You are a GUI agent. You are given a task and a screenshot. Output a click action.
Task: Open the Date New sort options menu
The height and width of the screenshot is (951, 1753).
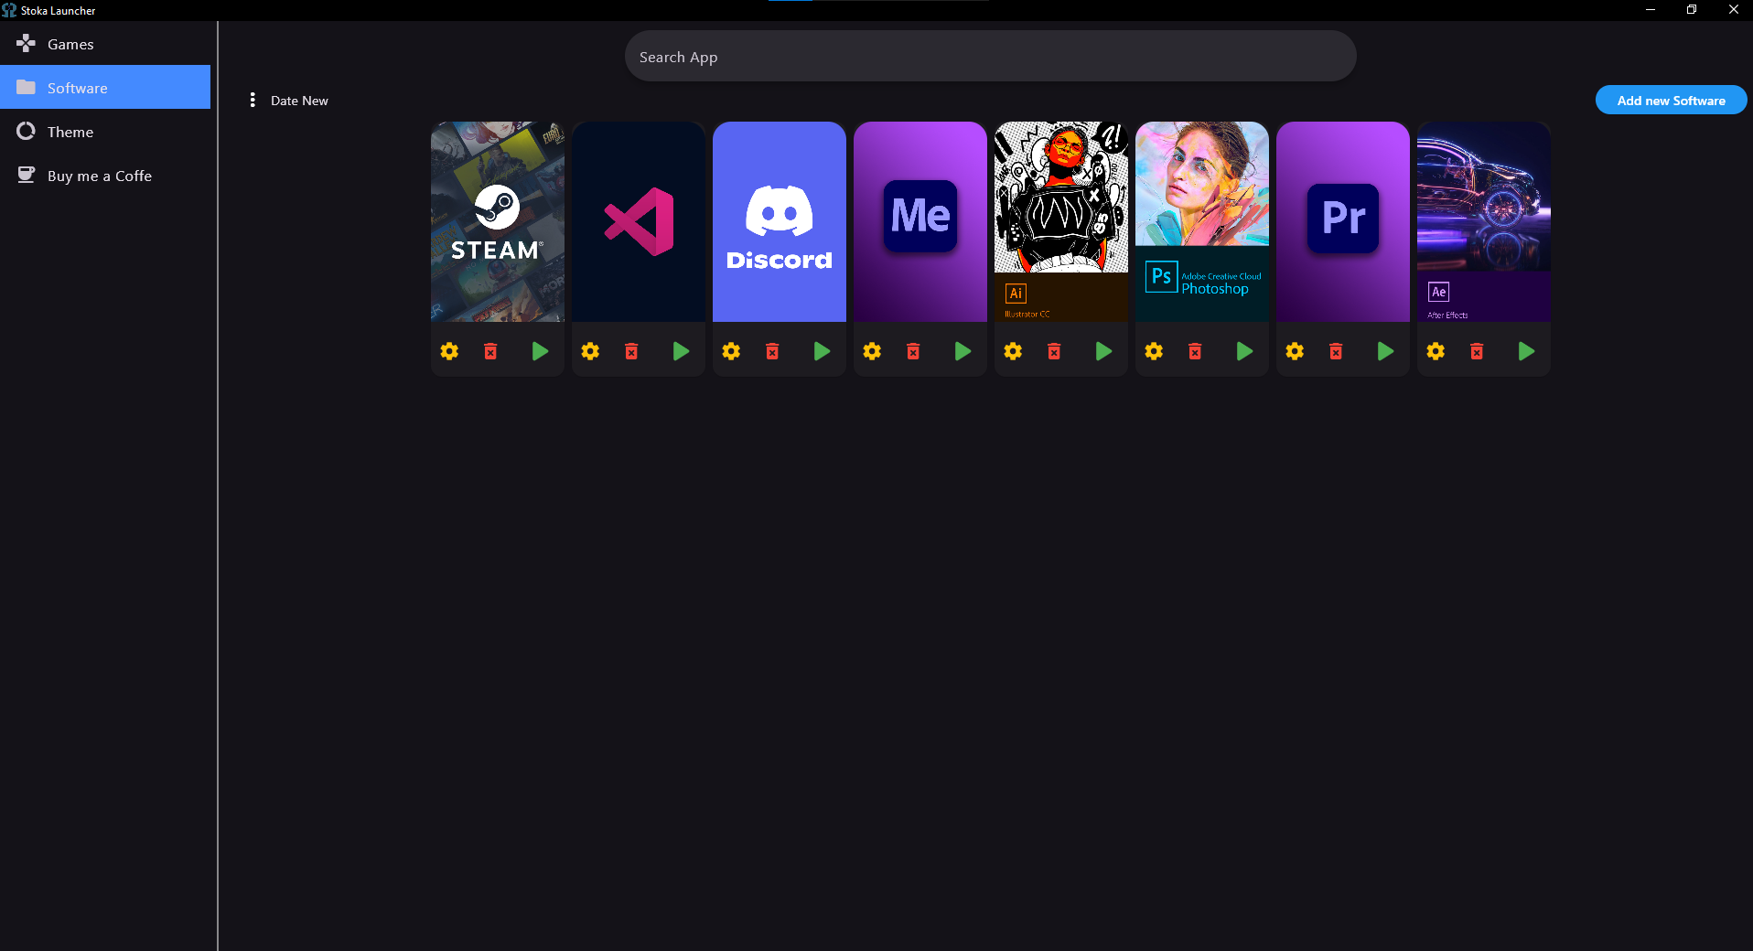coord(253,100)
